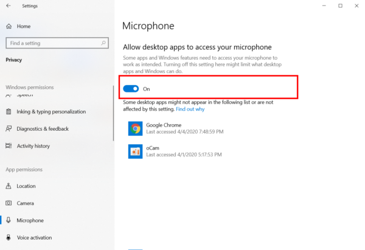Image resolution: width=365 pixels, height=250 pixels.
Task: Click the Microphone icon in sidebar
Action: [x=9, y=220]
